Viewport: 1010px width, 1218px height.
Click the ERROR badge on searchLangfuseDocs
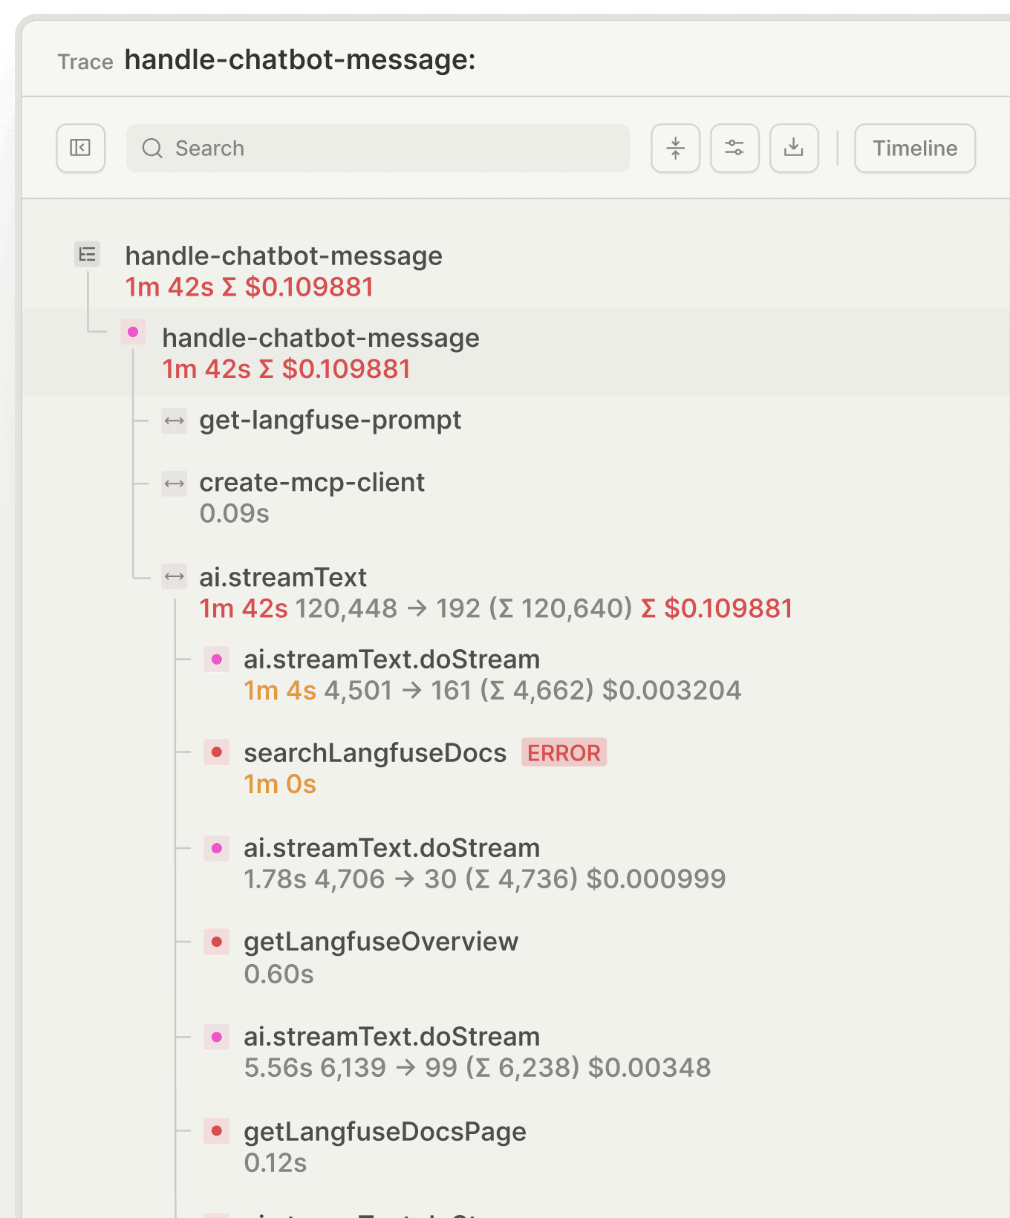[564, 752]
